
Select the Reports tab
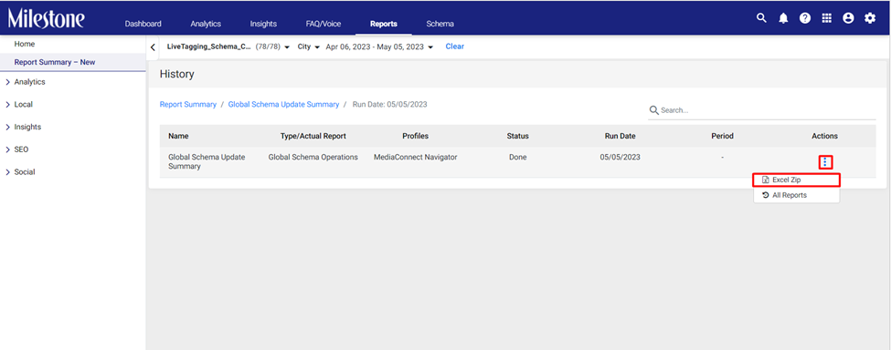pos(384,24)
